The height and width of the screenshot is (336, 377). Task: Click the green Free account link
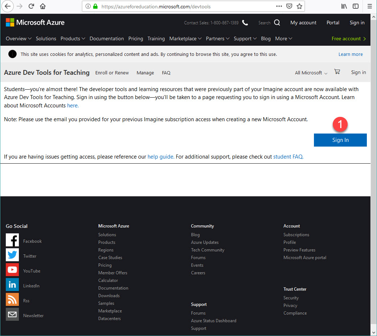tap(348, 38)
